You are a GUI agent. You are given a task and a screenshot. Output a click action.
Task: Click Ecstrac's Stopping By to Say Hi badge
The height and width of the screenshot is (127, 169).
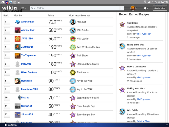(x=73, y=98)
